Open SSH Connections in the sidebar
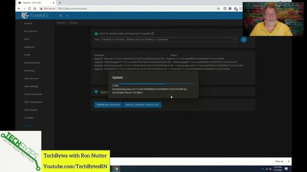The image size is (307, 172). point(33,102)
